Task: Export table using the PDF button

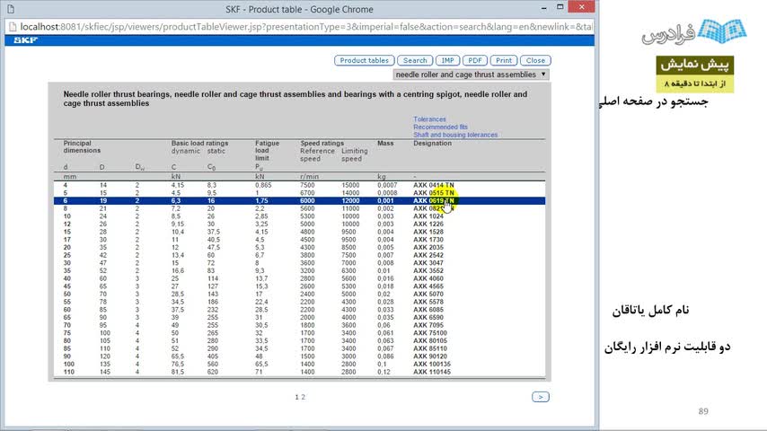Action: tap(475, 60)
